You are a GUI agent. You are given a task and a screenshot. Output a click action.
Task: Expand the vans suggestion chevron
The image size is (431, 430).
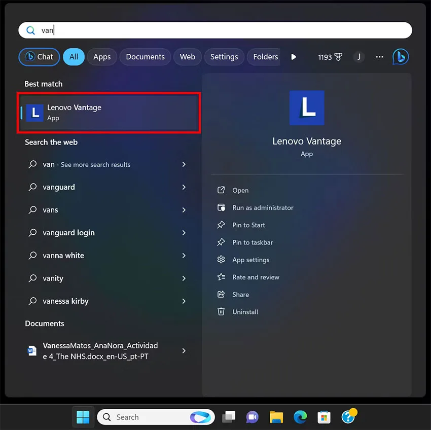click(184, 210)
